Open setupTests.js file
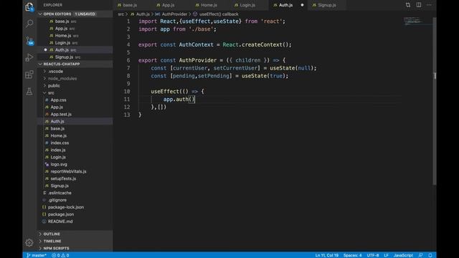This screenshot has height=258, width=459. (x=63, y=178)
